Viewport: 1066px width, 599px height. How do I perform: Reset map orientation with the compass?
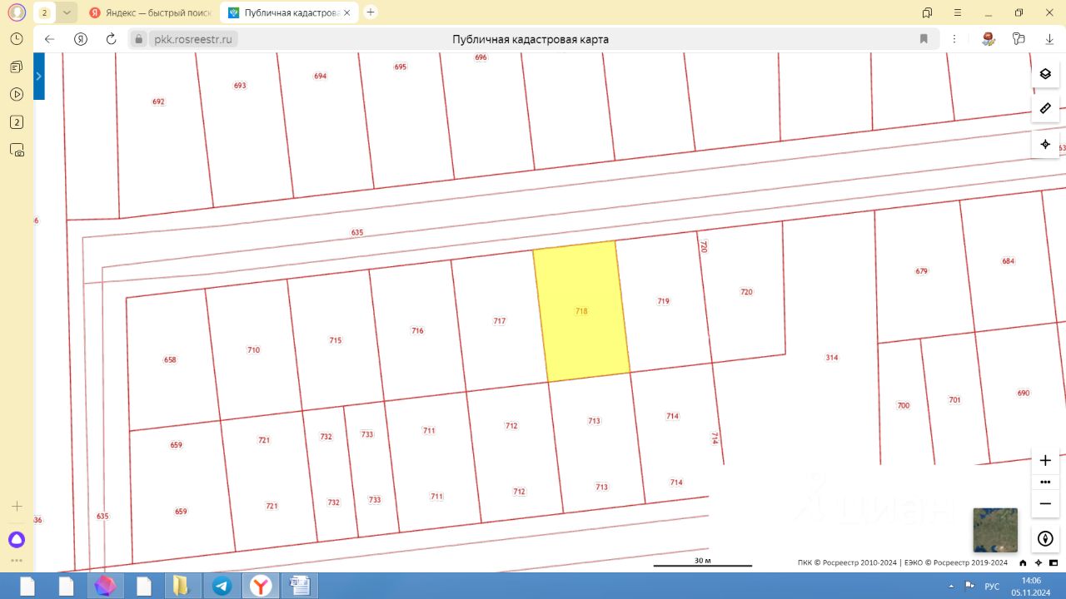point(1045,538)
